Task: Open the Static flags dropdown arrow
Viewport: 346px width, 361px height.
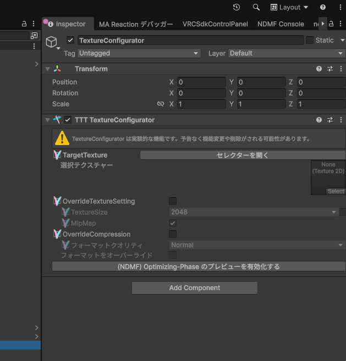Action: point(342,40)
